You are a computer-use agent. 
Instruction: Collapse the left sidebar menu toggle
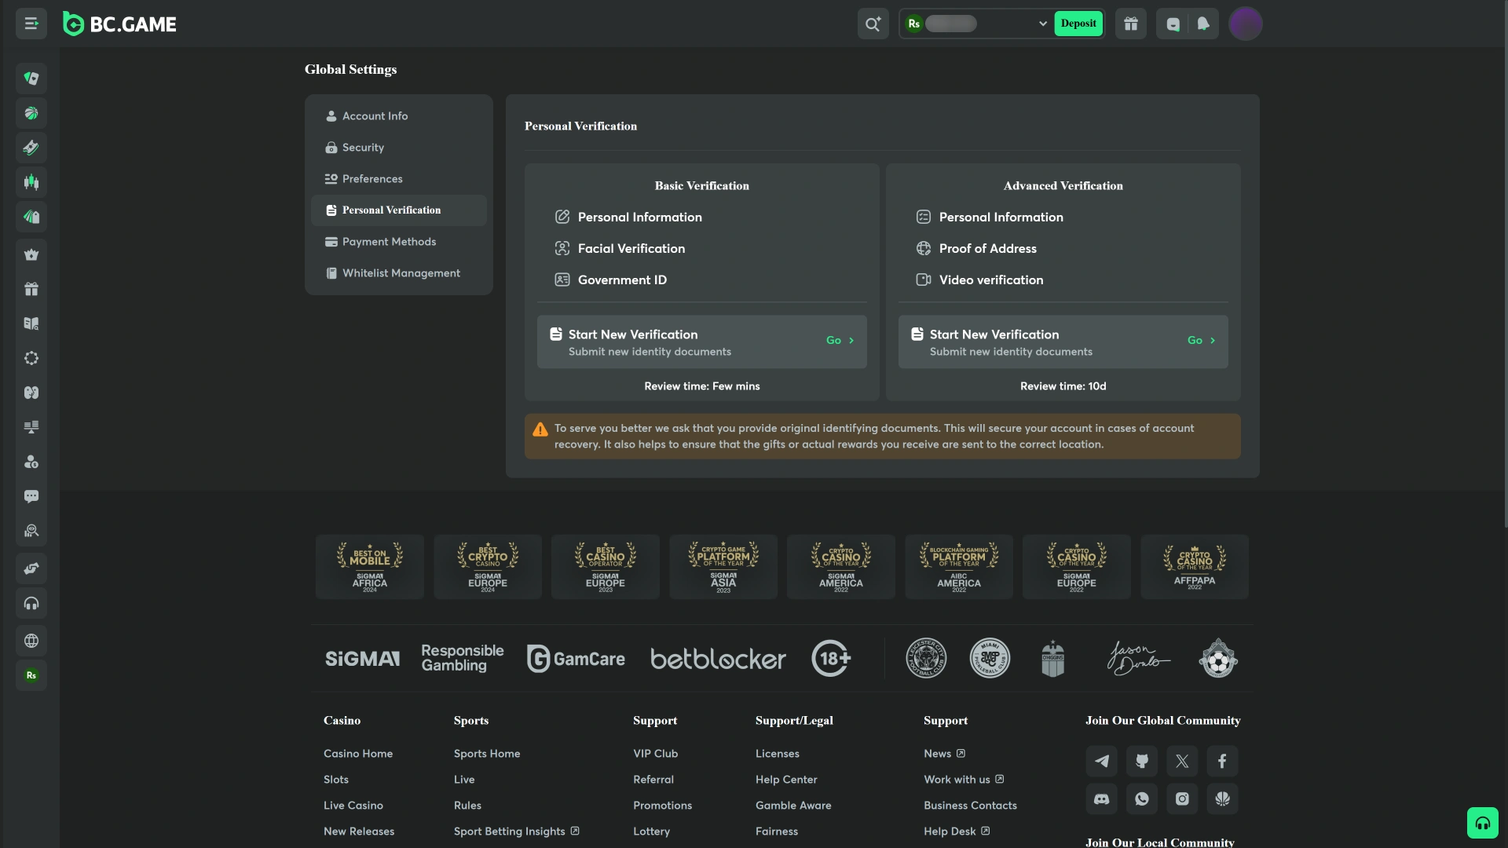[31, 24]
